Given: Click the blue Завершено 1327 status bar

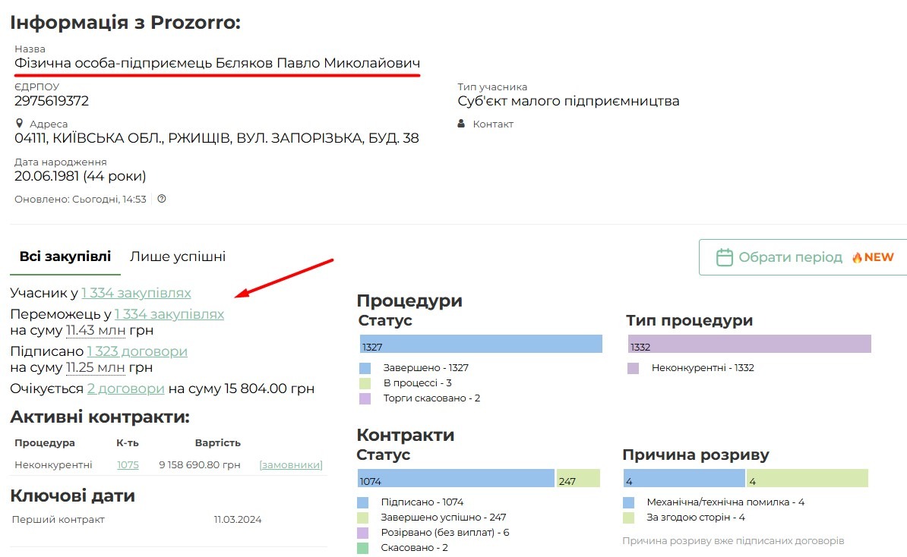Looking at the screenshot, I should [481, 345].
